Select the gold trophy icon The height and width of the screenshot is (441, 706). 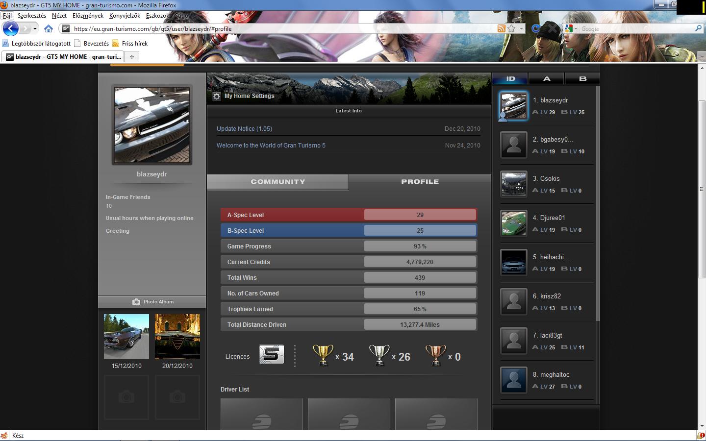point(323,355)
